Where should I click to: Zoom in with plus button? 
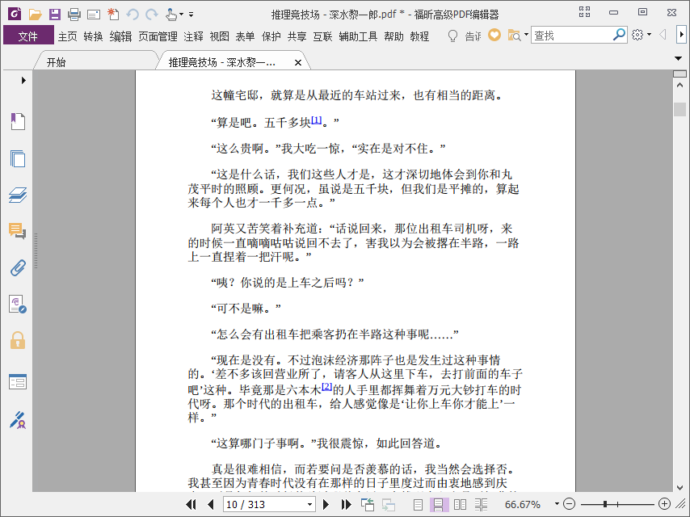(664, 504)
